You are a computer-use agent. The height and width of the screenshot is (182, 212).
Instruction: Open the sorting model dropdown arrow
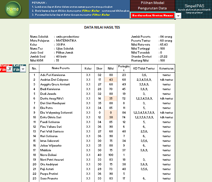click(178, 16)
